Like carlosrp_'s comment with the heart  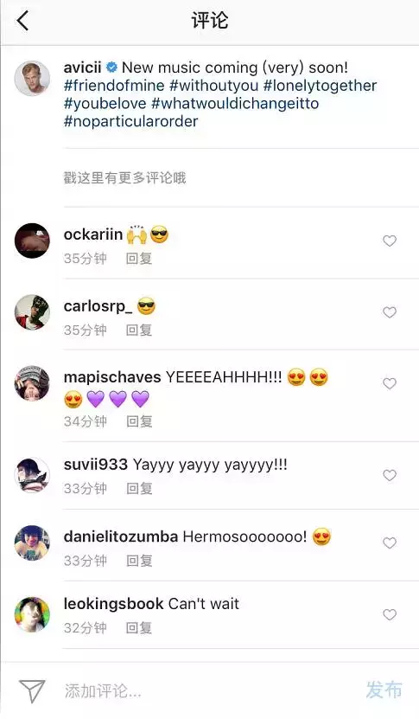(x=390, y=312)
